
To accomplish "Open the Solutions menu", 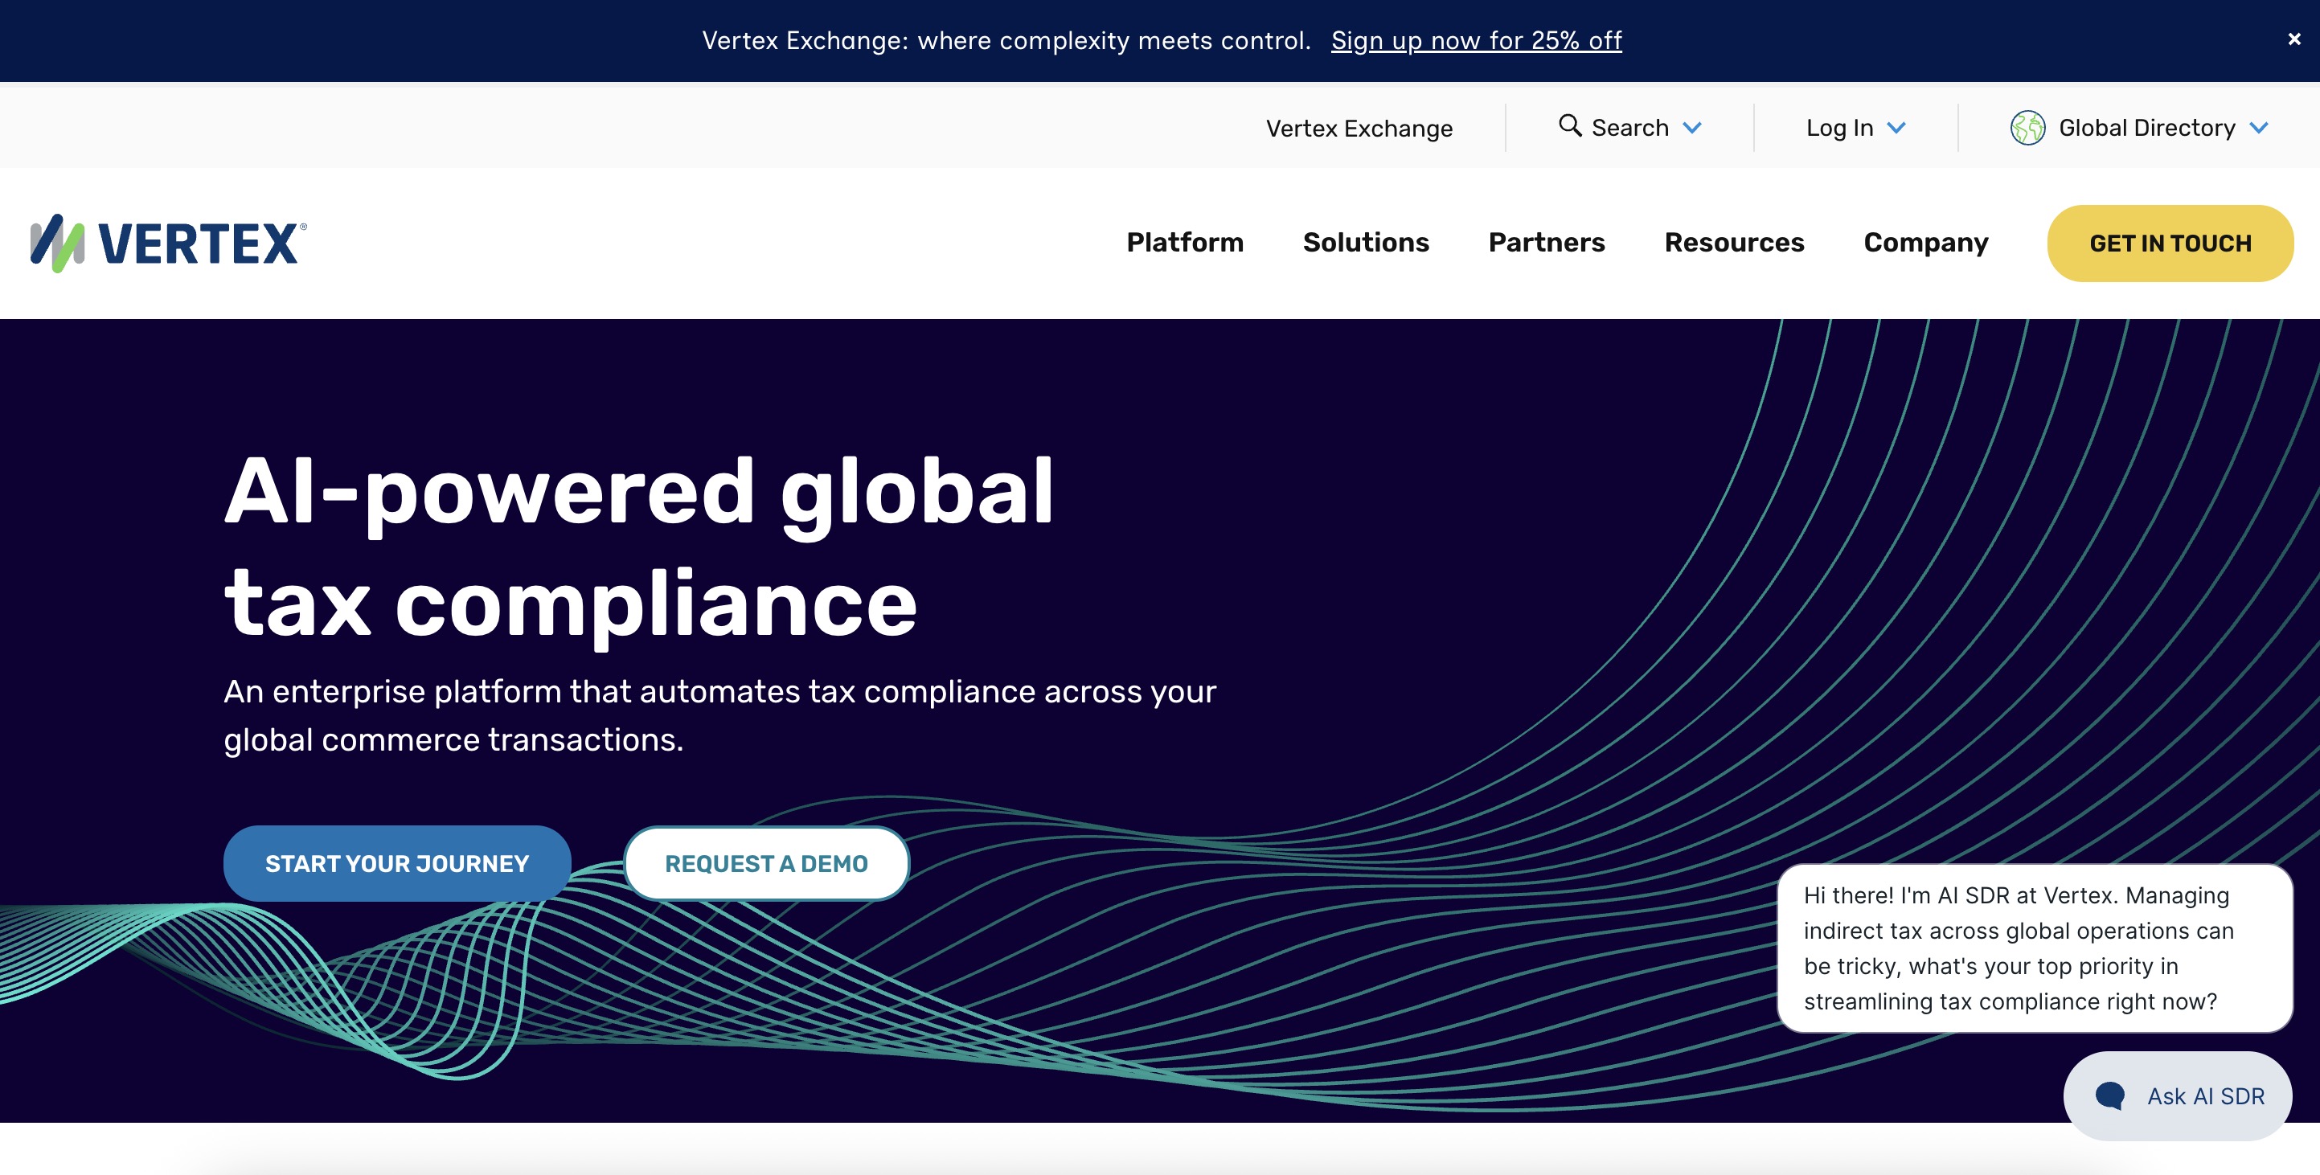I will point(1365,242).
